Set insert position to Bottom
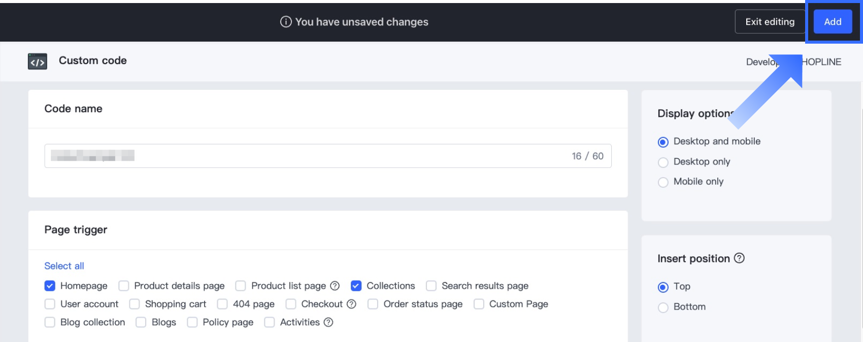Viewport: 863px width, 342px height. [x=663, y=307]
